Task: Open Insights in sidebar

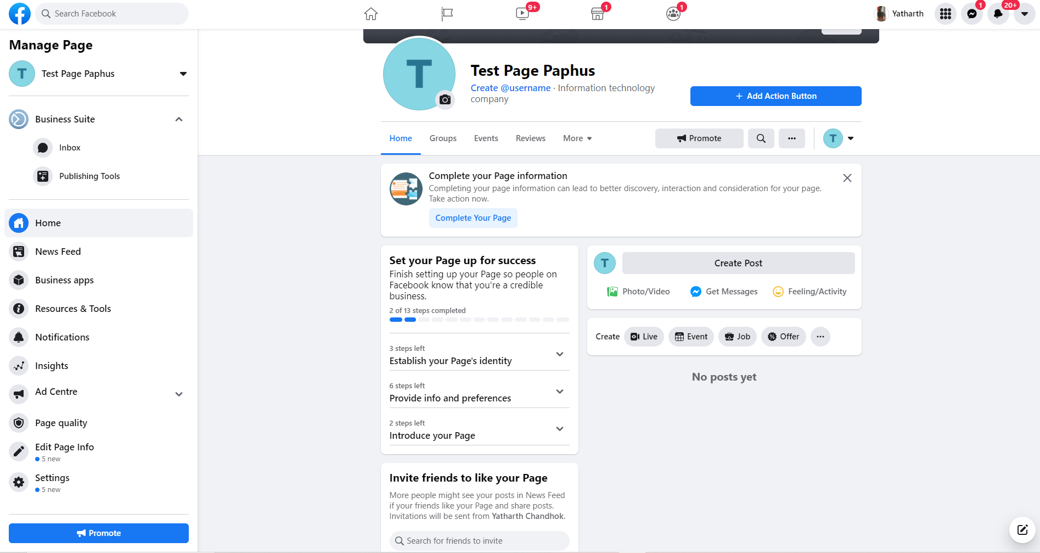Action: [99, 366]
